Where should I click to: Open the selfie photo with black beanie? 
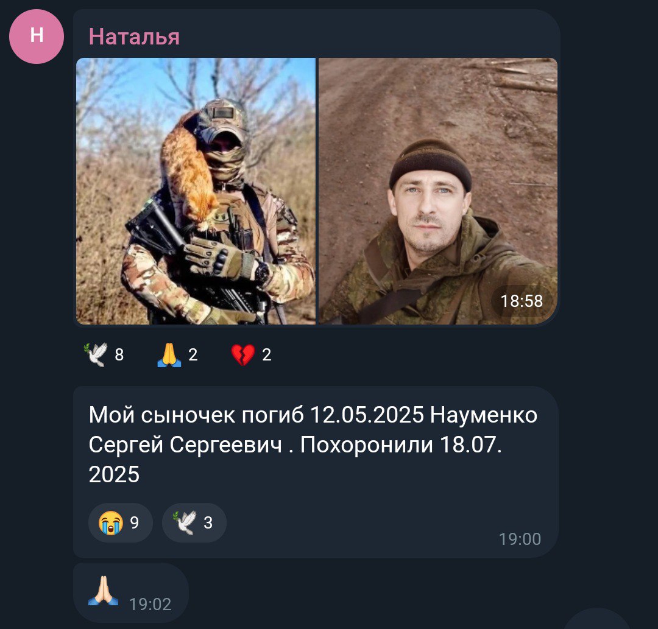(438, 191)
